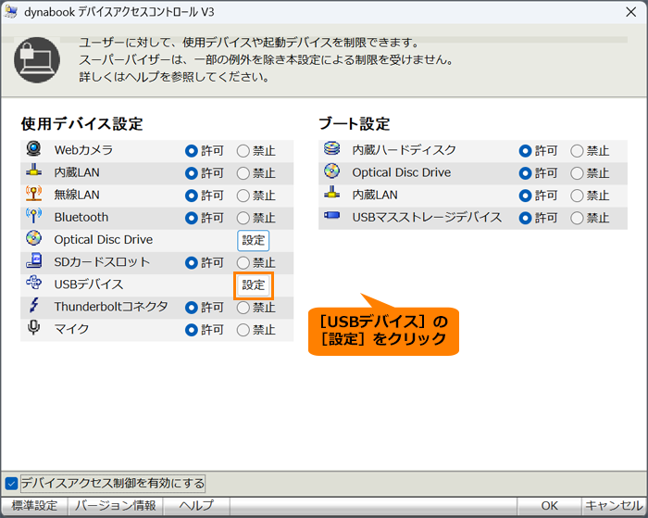Select 許可 for USBマスストレージデバイス boot

click(525, 218)
